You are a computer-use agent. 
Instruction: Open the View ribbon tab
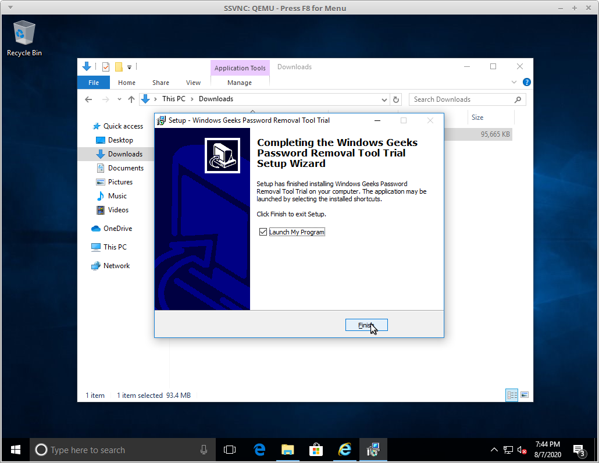pyautogui.click(x=193, y=83)
